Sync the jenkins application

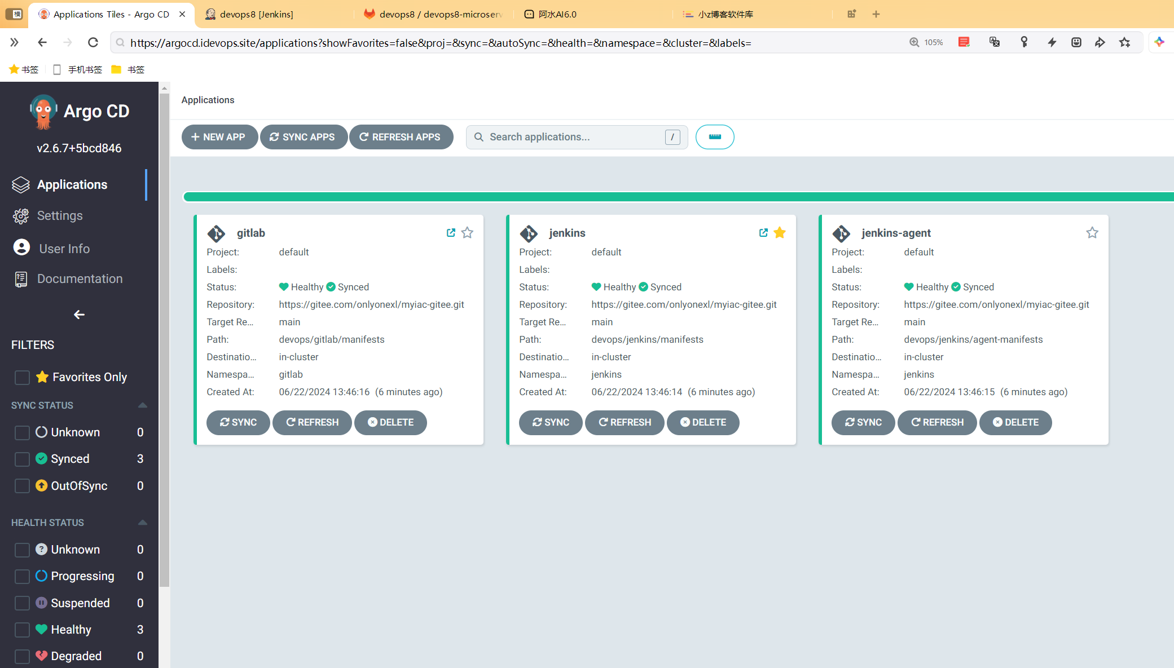551,423
